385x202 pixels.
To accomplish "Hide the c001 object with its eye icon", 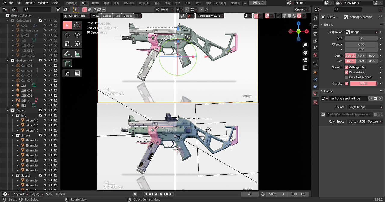I will (x=51, y=25).
